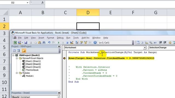Close the Properties - Sheet2 pane
The image size is (175, 98).
pos(59,93)
